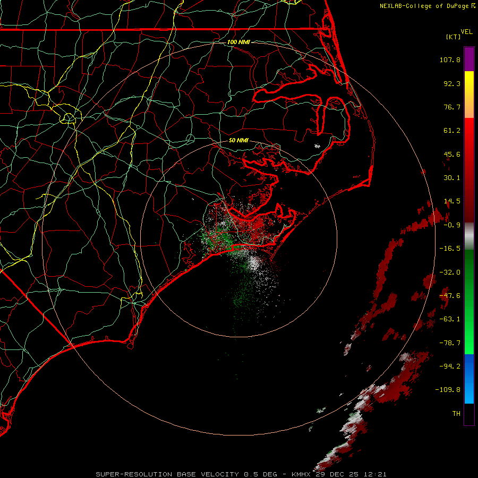Select the 30.1 legend value
Image resolution: width=478 pixels, height=478 pixels.
click(452, 178)
